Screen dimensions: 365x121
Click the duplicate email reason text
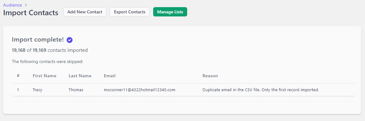click(260, 90)
